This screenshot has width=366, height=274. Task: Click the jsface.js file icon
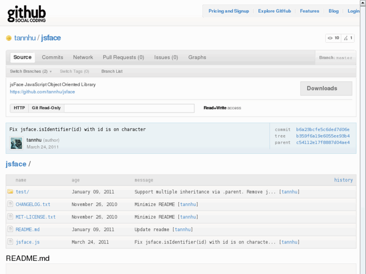click(10, 242)
